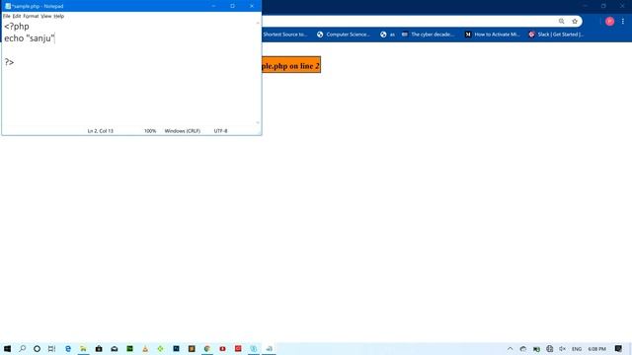632x355 pixels.
Task: Launch Microsoft Edge from taskbar
Action: pyautogui.click(x=68, y=348)
